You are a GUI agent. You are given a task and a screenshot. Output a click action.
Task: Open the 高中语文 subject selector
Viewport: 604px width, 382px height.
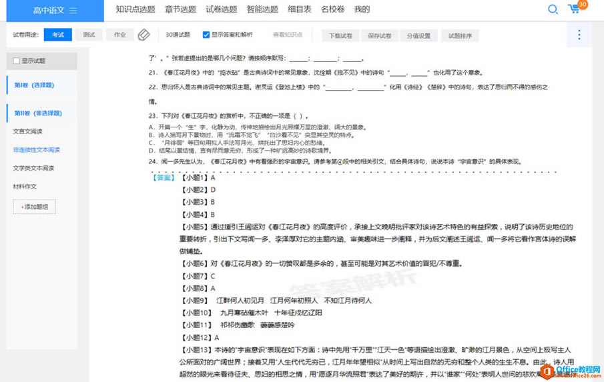(x=55, y=11)
